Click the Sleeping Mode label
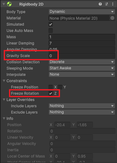Viewport: 117px width, 163px height. 20,68
